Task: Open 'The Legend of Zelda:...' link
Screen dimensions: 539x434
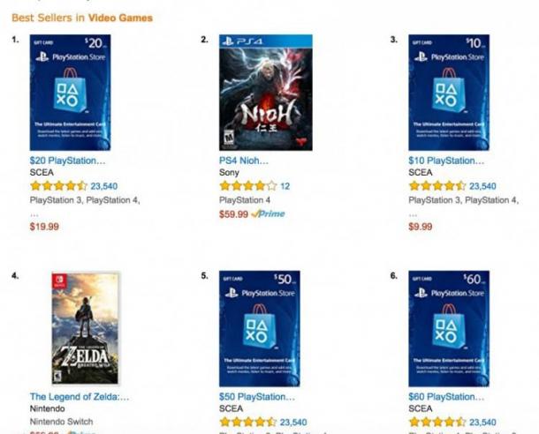Action: pyautogui.click(x=80, y=397)
